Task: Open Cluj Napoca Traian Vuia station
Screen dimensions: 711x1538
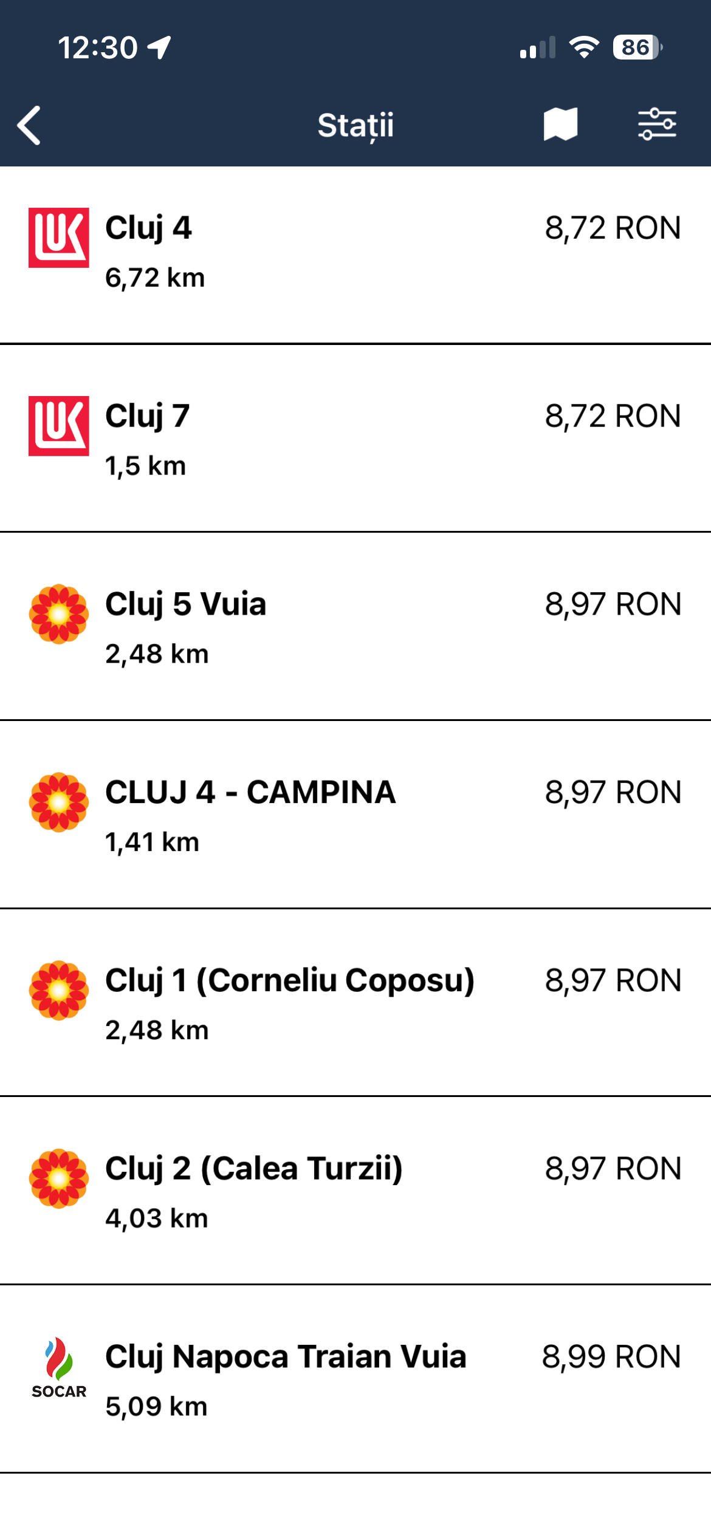Action: 286,1356
